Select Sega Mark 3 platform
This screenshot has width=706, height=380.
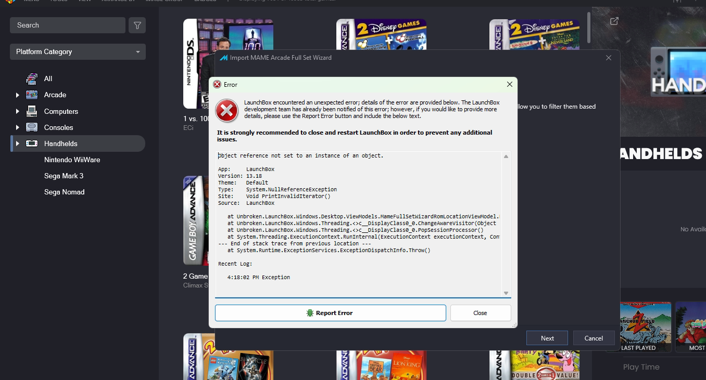pos(64,176)
